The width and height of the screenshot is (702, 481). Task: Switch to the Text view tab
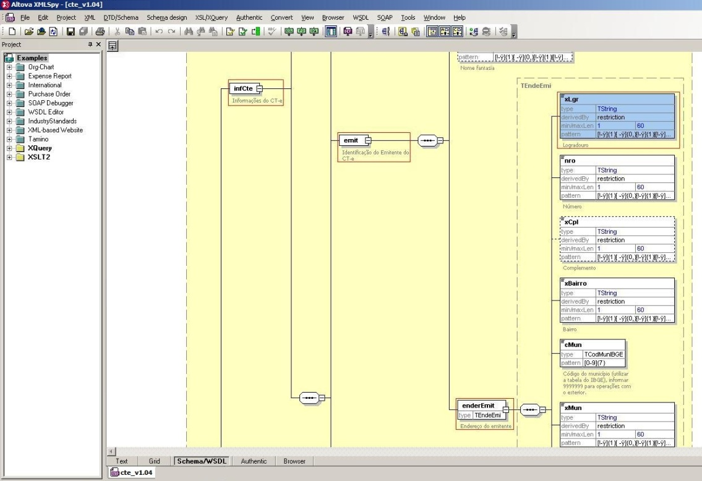[x=122, y=461]
